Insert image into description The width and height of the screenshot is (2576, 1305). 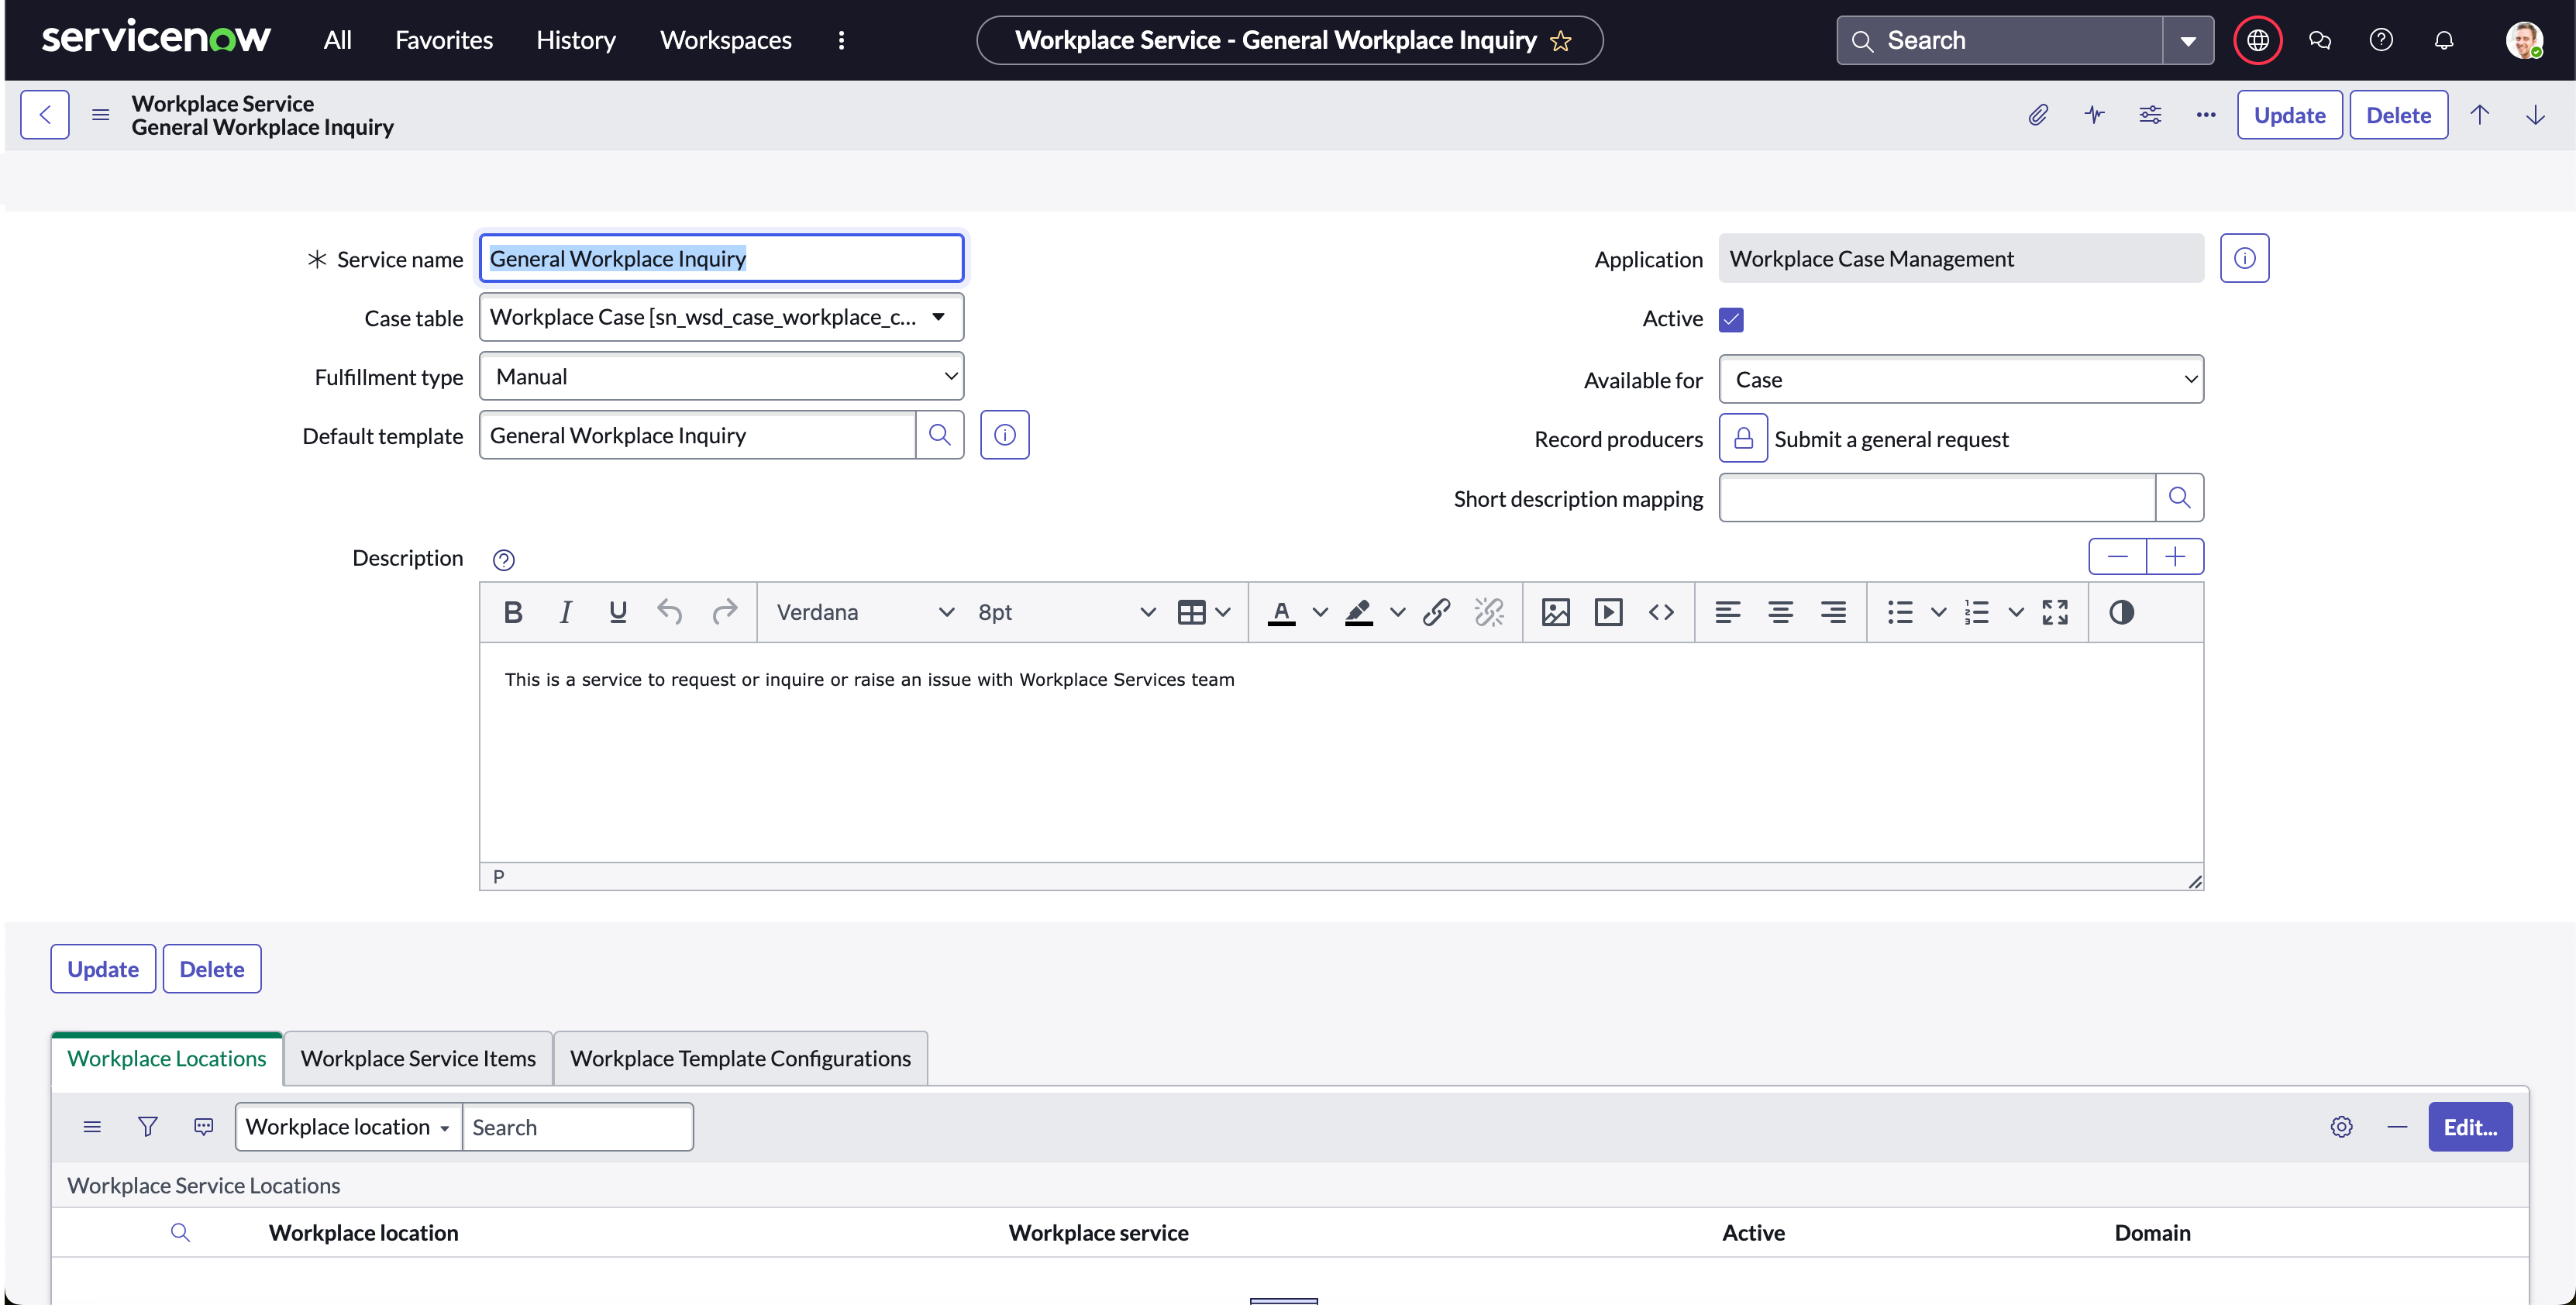click(1555, 612)
